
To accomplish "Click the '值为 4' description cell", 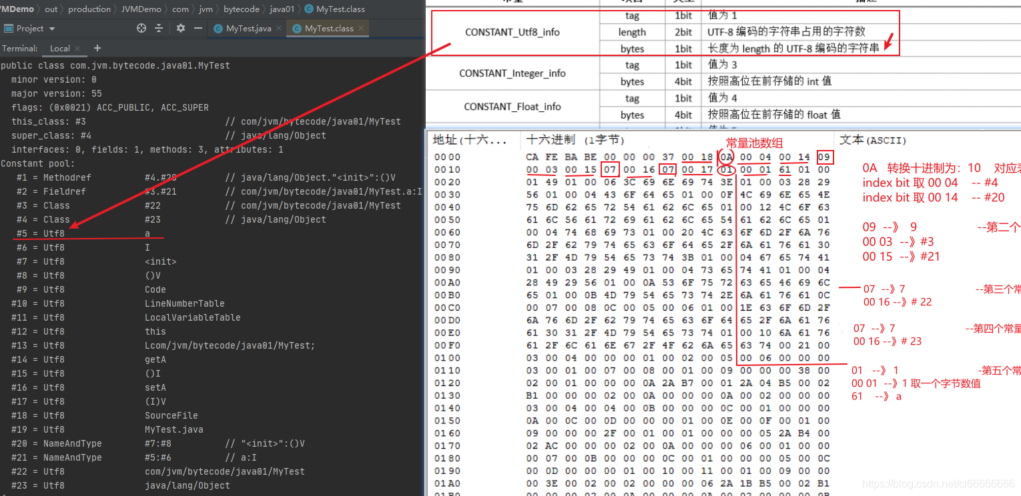I will pos(722,98).
